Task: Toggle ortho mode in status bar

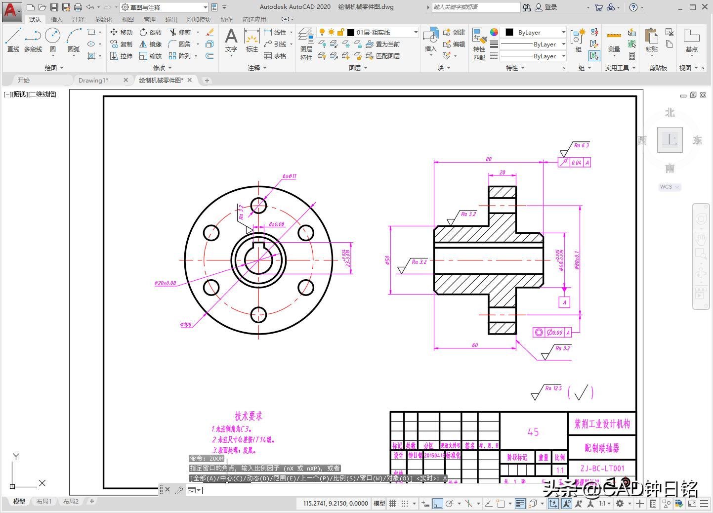Action: point(438,504)
